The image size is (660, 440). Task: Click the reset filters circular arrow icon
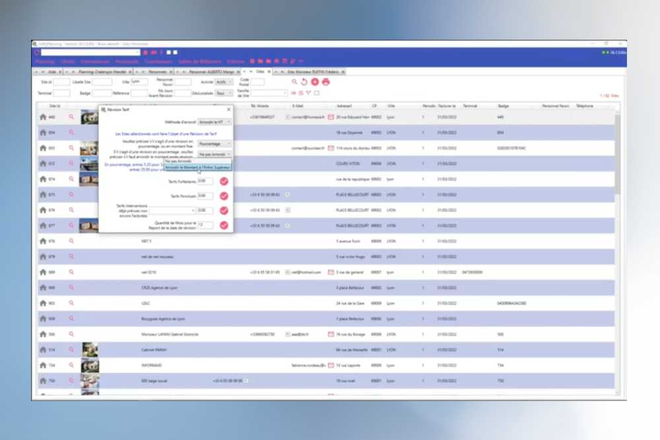coord(304,82)
